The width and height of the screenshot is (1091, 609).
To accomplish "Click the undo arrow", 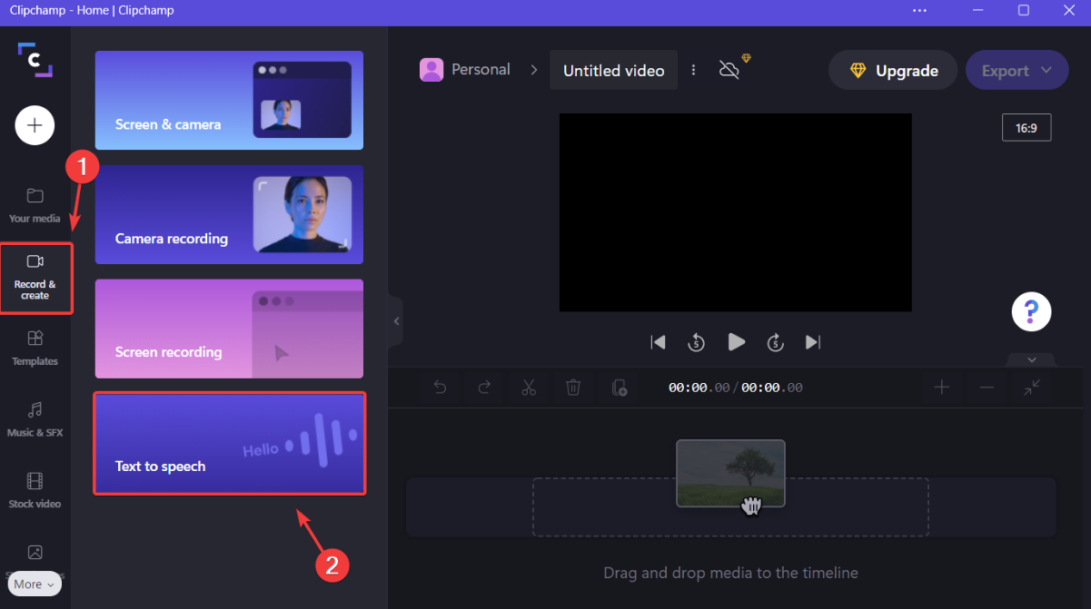I will (441, 388).
